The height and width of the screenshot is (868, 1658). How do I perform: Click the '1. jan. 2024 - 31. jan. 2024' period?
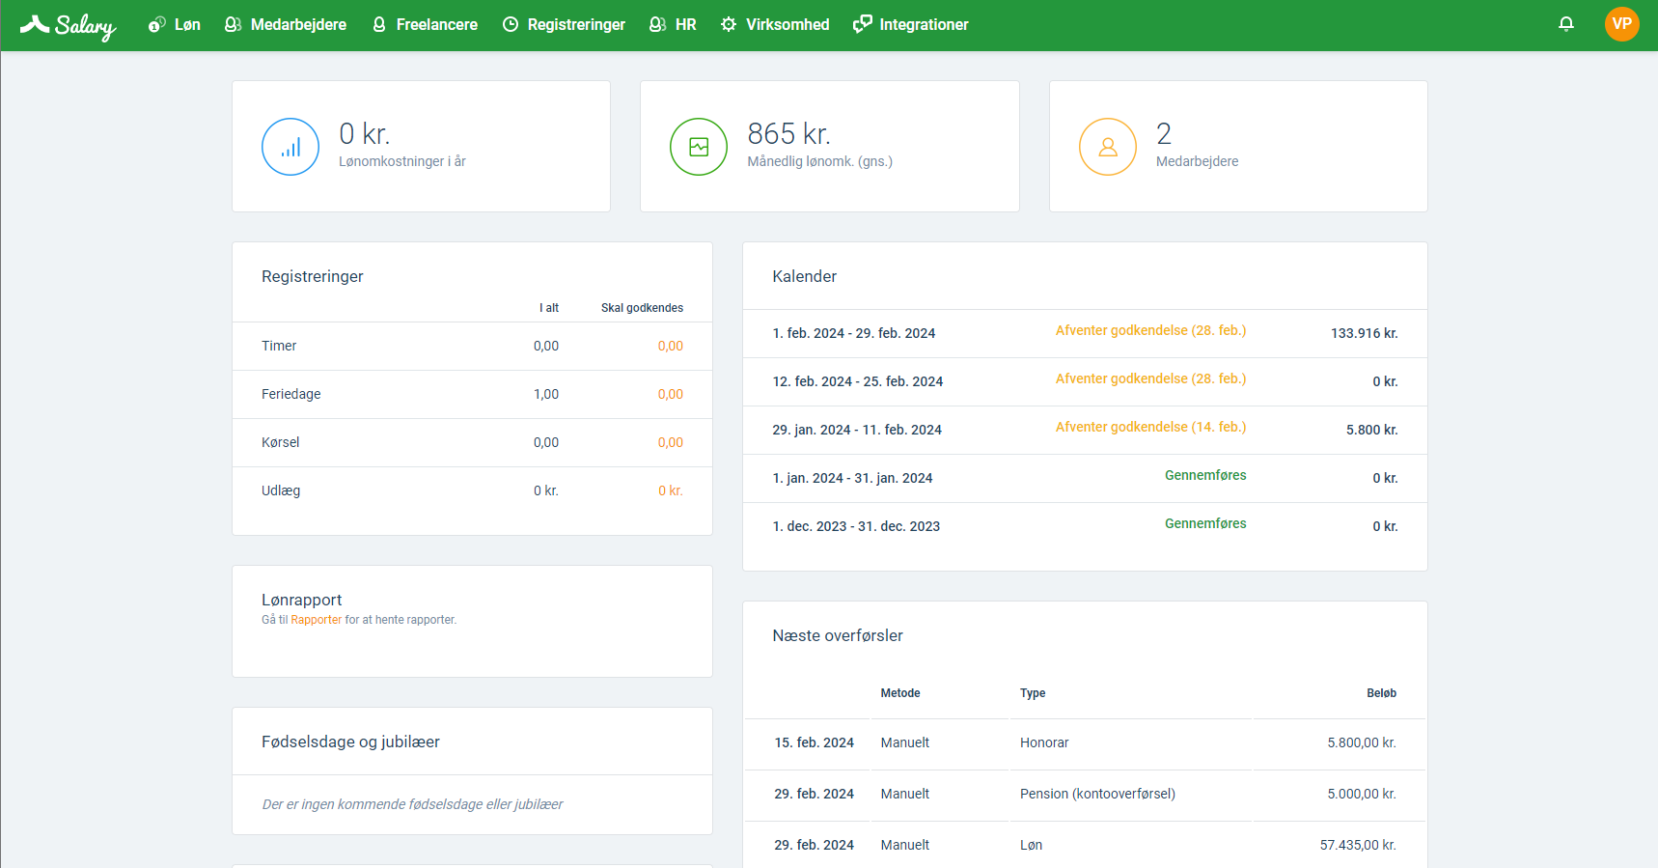click(852, 478)
